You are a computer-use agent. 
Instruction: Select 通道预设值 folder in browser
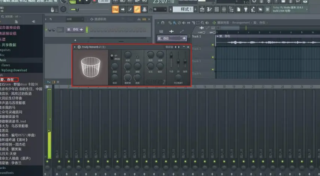click(x=8, y=33)
